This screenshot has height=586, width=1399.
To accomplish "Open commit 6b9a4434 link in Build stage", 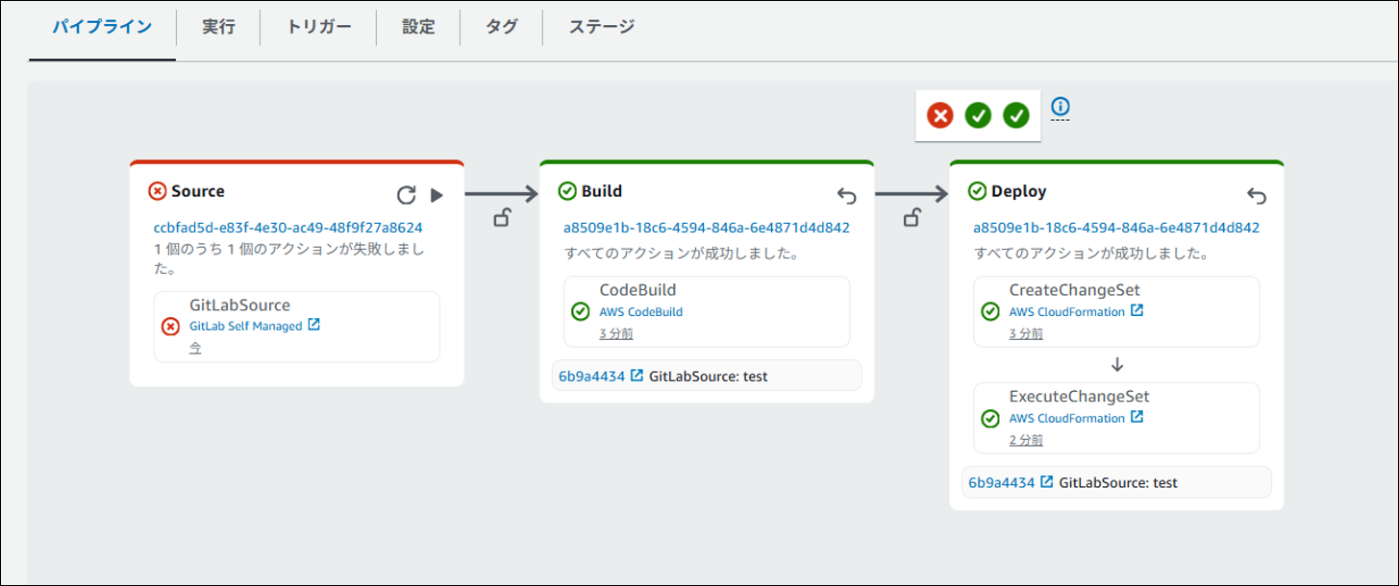I will click(591, 376).
